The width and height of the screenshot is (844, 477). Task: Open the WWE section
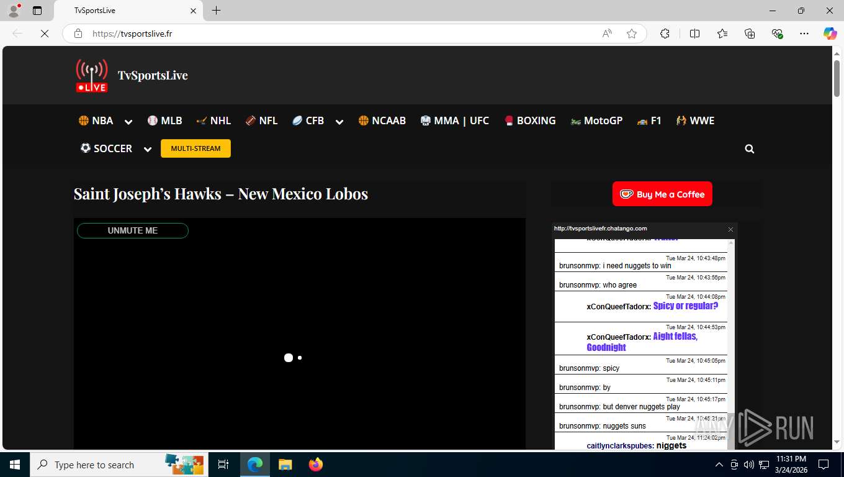pos(695,120)
